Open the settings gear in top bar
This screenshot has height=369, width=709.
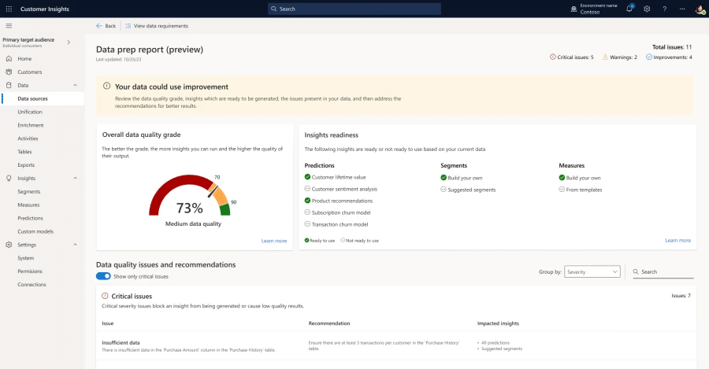click(x=647, y=9)
